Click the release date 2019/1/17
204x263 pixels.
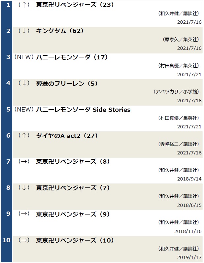(x=189, y=257)
